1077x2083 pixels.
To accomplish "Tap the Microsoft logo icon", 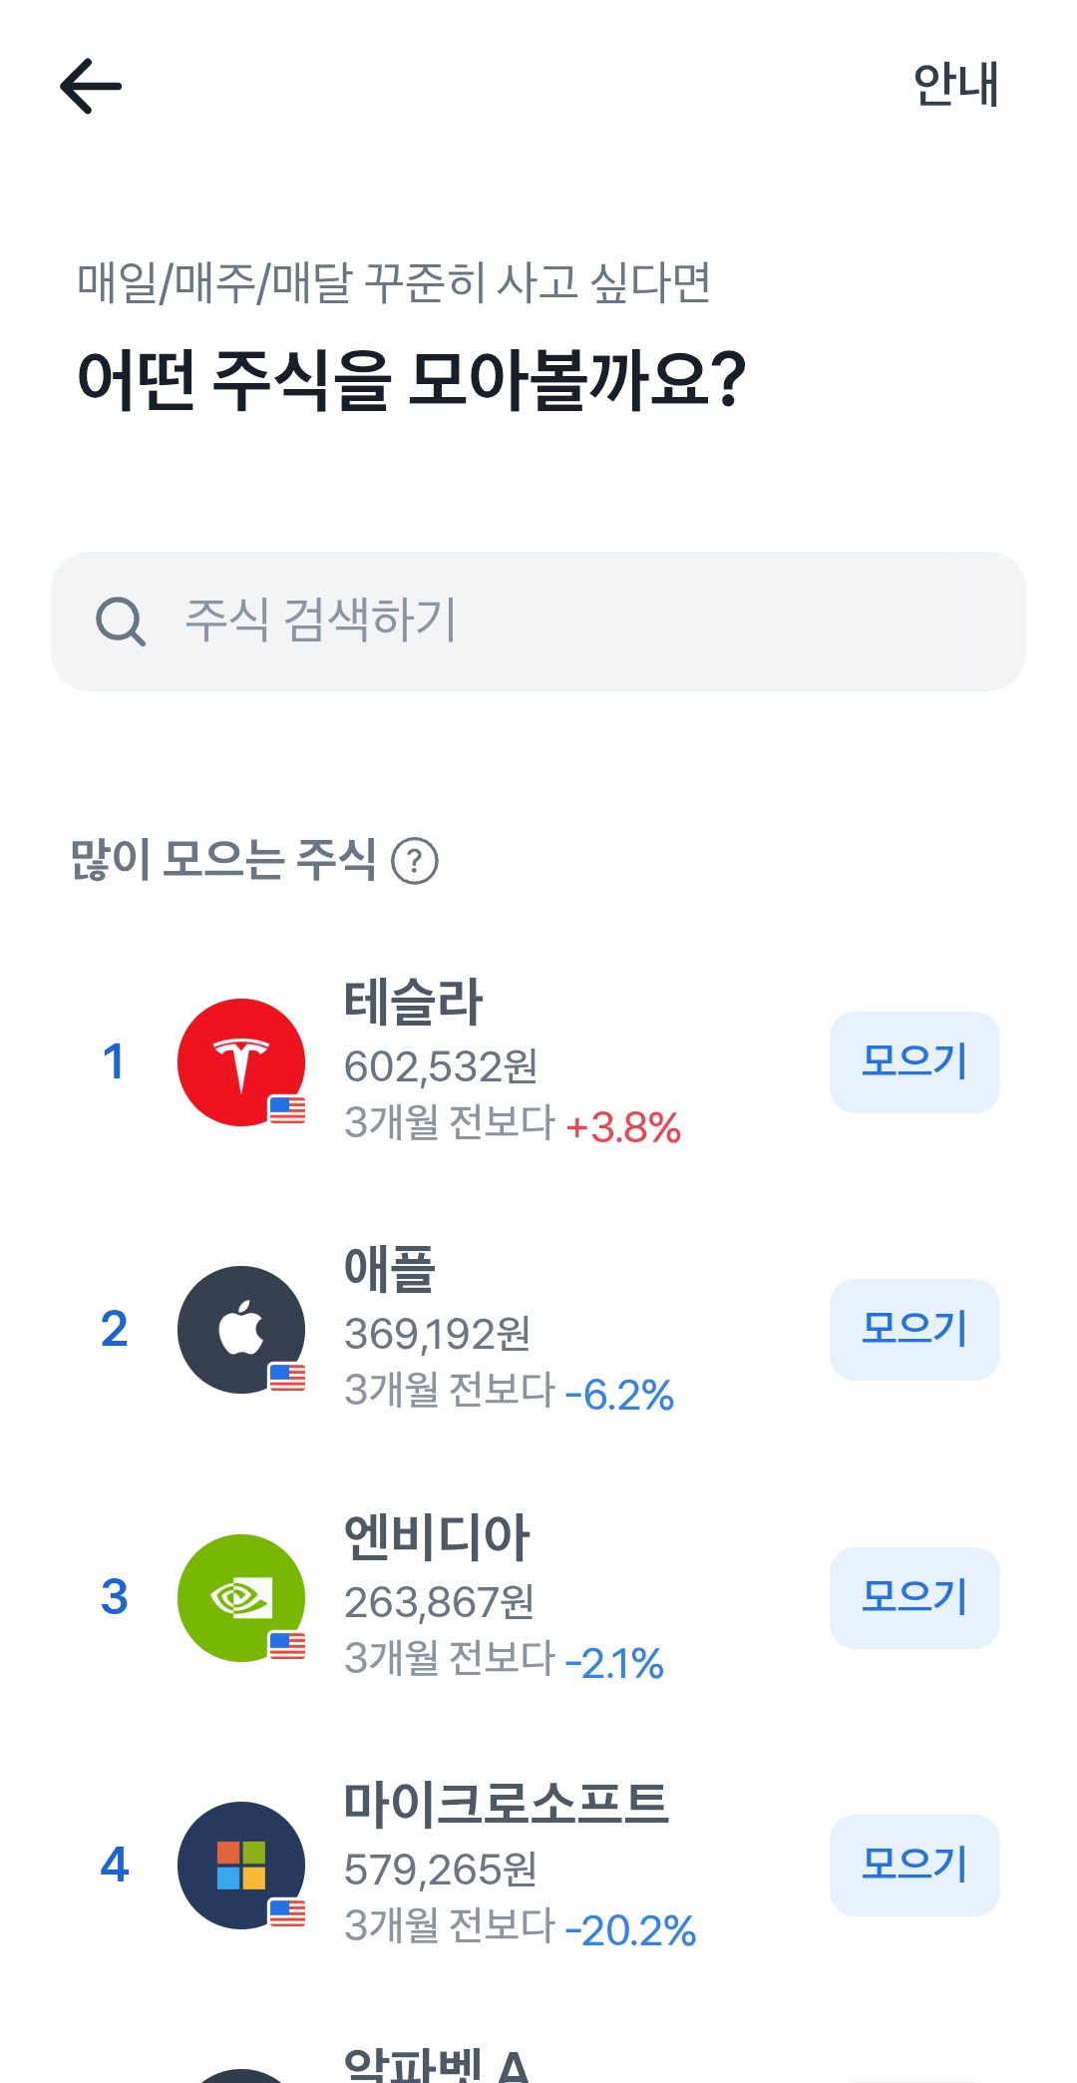I will (x=241, y=1866).
